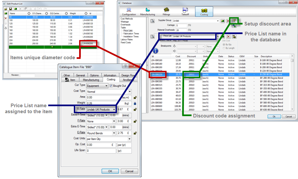Screen dimensions: 298x179
Task: Toggle circle on D2) Centre column header
Action: (x=47, y=14)
